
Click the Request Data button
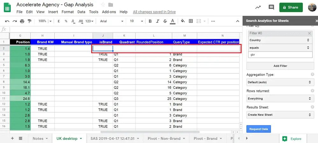click(259, 129)
